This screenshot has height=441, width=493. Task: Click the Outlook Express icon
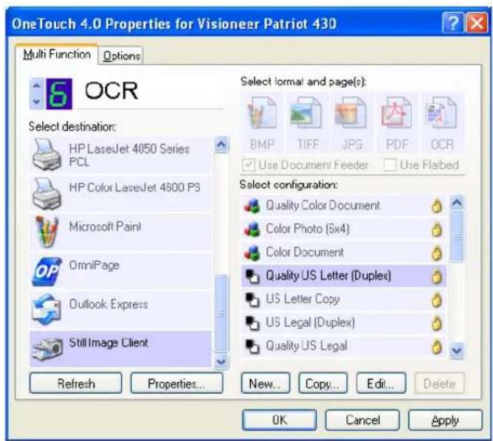point(46,310)
